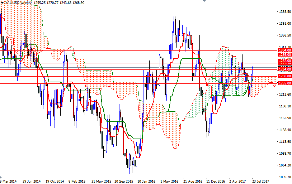This screenshot has height=184, width=292.
Task: Select the 21 Aug 2016 time axis label
Action: pyautogui.click(x=193, y=181)
